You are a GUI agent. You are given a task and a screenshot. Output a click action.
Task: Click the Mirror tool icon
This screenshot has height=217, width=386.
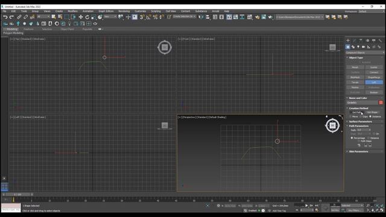pyautogui.click(x=201, y=17)
